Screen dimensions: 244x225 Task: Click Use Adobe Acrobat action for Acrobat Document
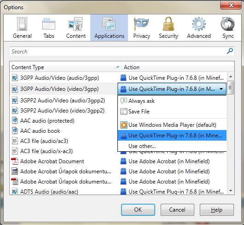coord(169,161)
